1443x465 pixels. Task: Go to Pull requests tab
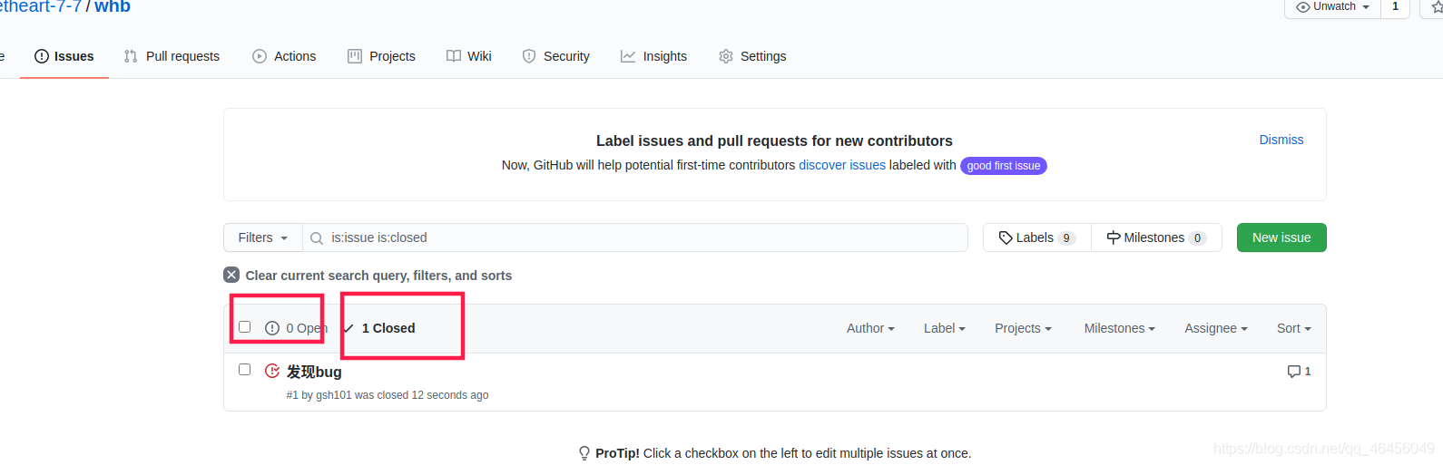coord(172,56)
